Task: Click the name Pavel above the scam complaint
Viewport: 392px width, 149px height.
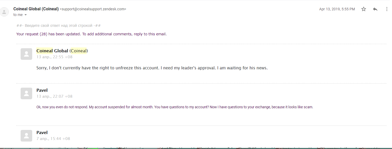Action: [x=42, y=90]
